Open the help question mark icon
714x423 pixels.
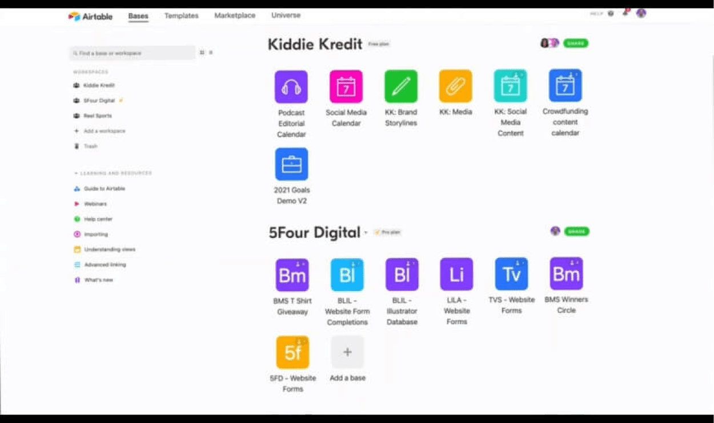[x=611, y=13]
